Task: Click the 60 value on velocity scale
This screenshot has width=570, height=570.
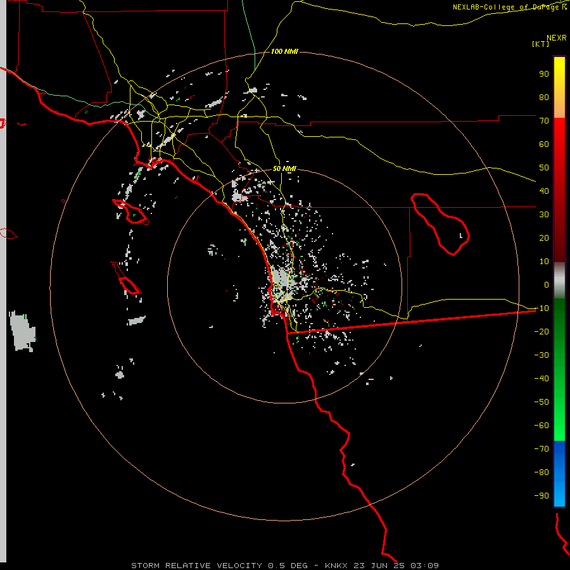Action: [544, 144]
